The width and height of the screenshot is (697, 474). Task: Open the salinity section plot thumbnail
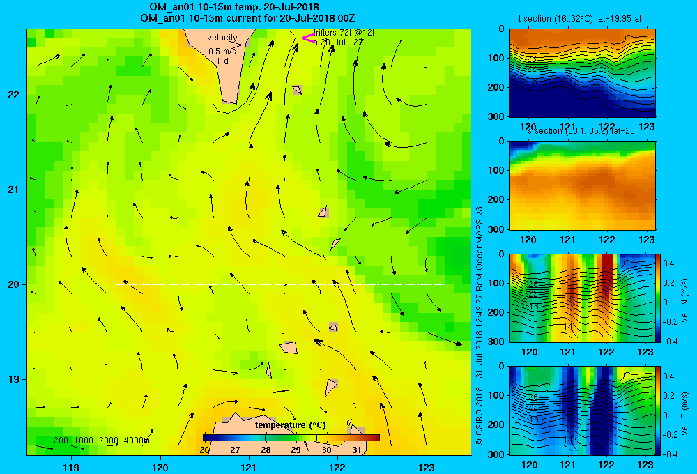point(582,185)
